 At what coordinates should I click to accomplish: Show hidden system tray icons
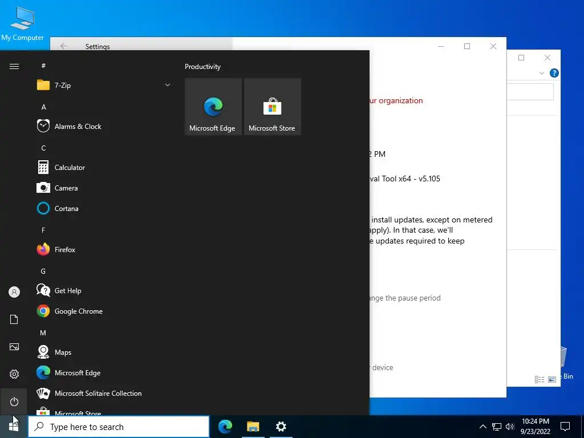(x=482, y=427)
